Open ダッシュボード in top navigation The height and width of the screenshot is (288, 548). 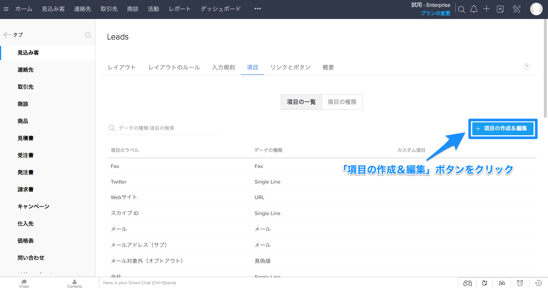pos(221,9)
